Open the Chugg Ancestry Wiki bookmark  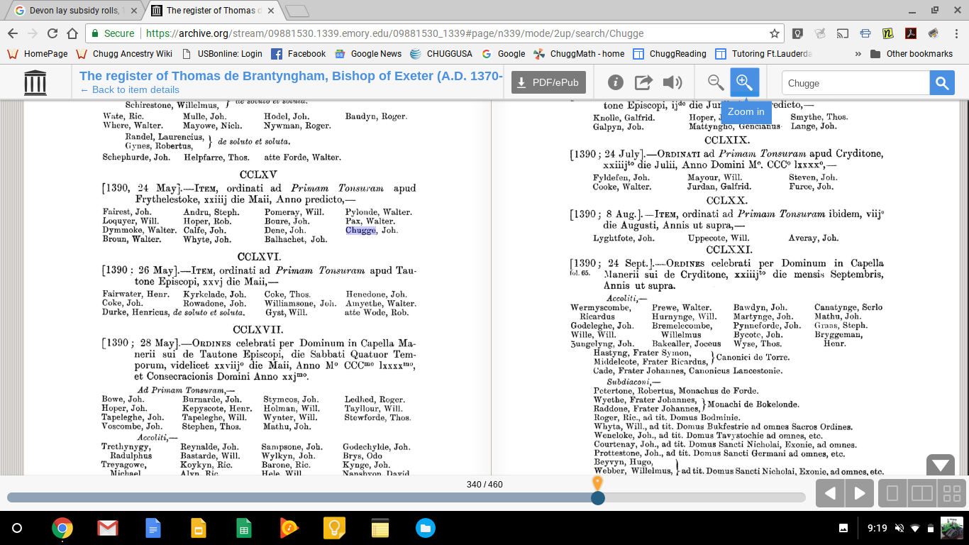[x=124, y=54]
